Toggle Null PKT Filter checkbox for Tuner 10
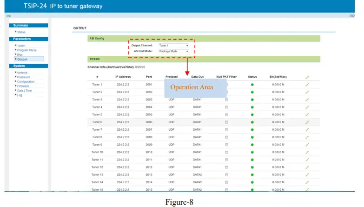The image size is (364, 207). (226, 152)
